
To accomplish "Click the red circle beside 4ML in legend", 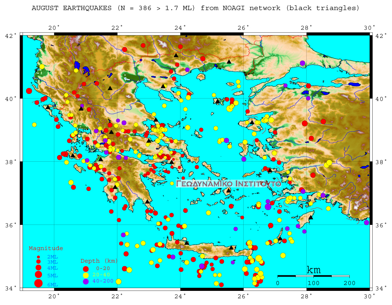I will pyautogui.click(x=38, y=267).
